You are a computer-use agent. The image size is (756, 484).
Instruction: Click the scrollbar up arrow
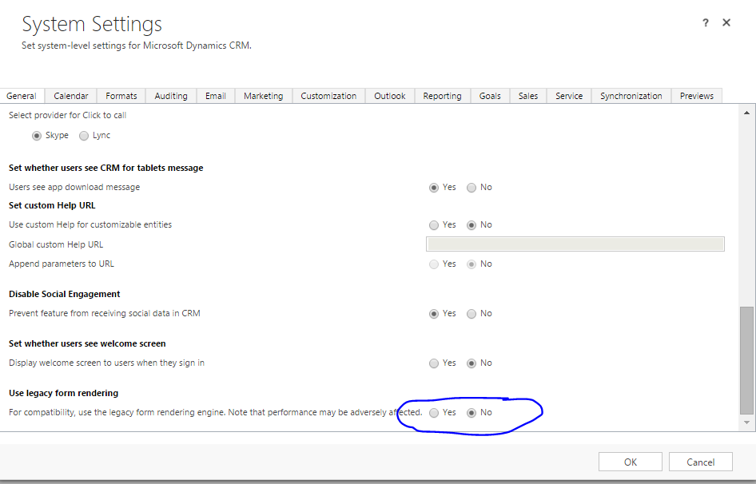746,113
